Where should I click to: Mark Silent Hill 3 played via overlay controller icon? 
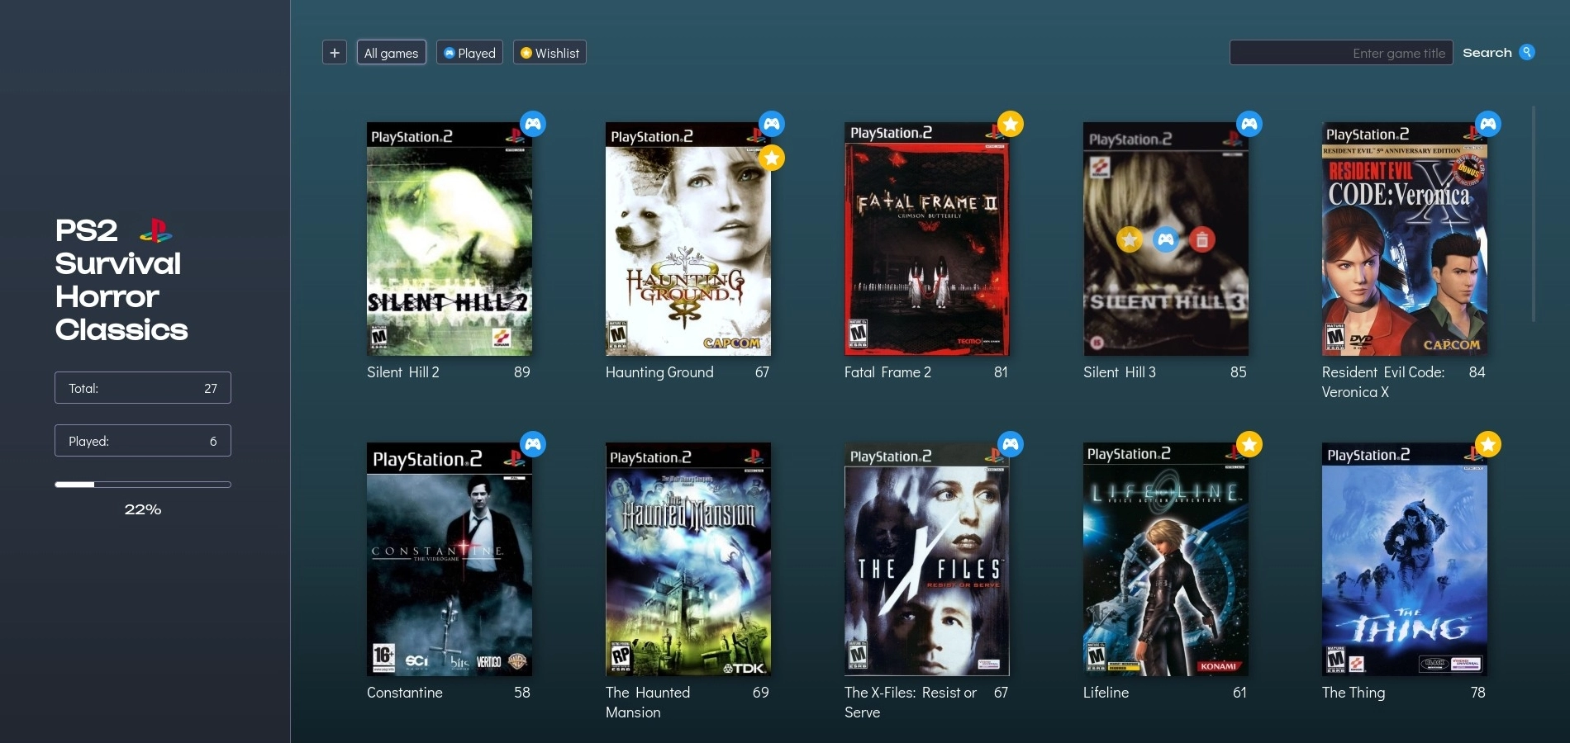(x=1166, y=239)
